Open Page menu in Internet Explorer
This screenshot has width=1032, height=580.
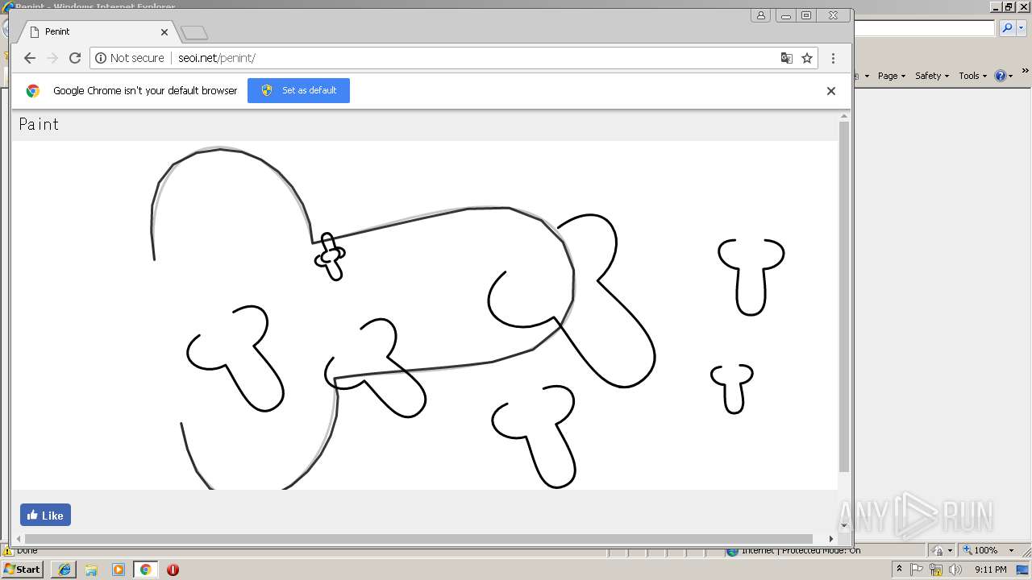click(x=892, y=76)
